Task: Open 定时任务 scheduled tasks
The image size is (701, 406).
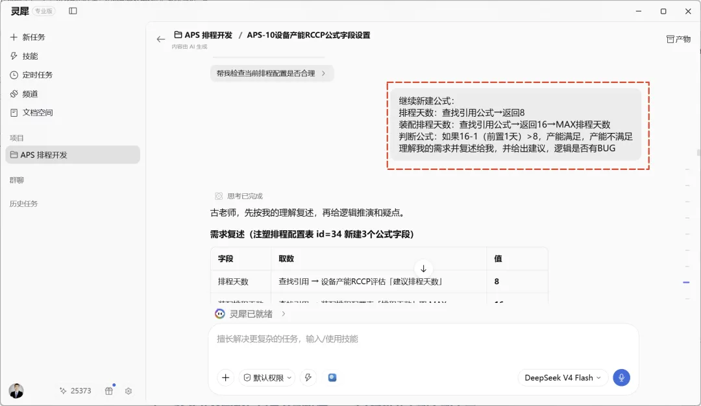Action: (31, 75)
